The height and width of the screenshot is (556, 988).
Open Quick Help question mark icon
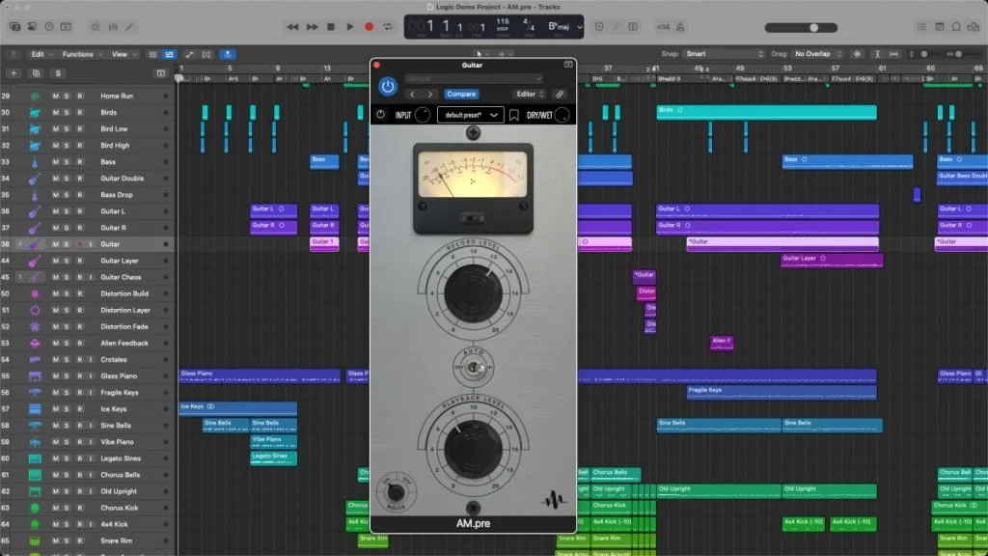pyautogui.click(x=49, y=27)
